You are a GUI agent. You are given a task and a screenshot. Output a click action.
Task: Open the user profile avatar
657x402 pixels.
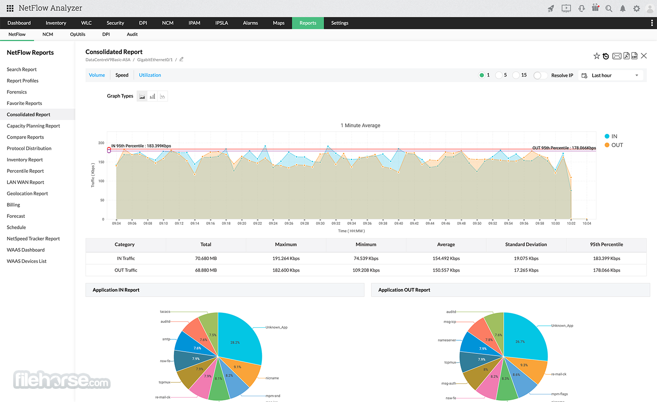tap(650, 8)
